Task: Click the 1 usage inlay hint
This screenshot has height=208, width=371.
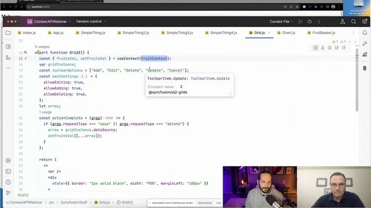Action: pos(45,112)
